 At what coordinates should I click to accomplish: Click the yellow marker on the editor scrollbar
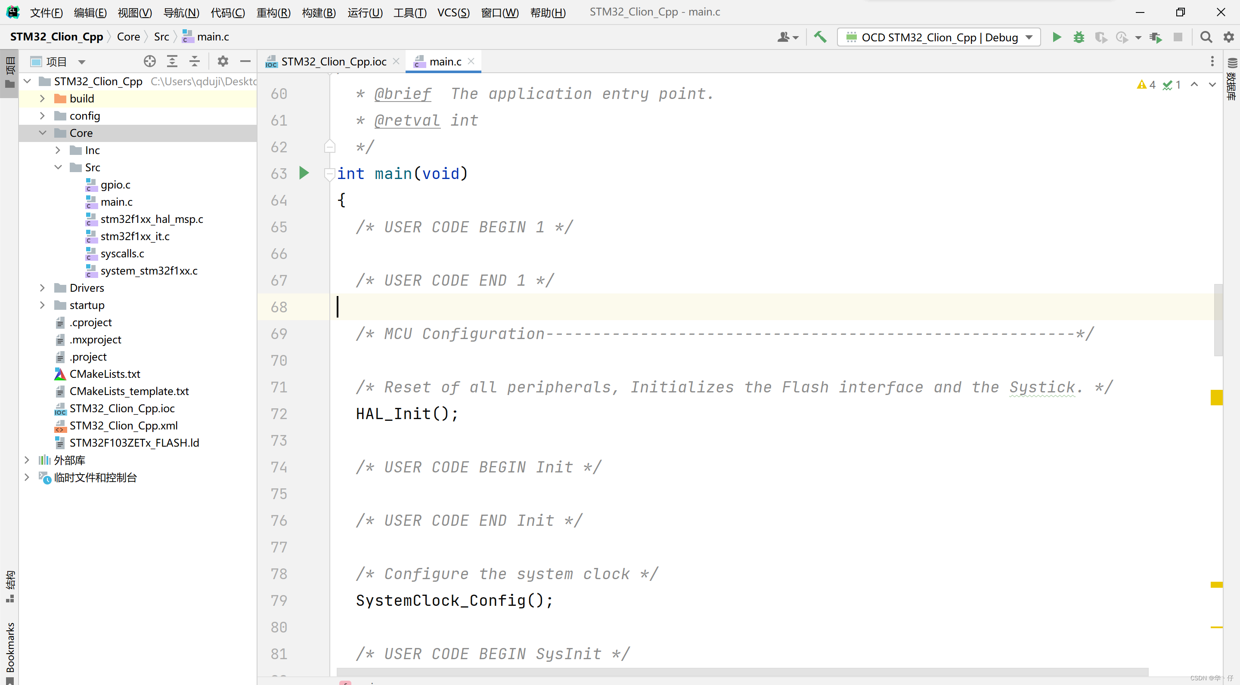[1217, 398]
